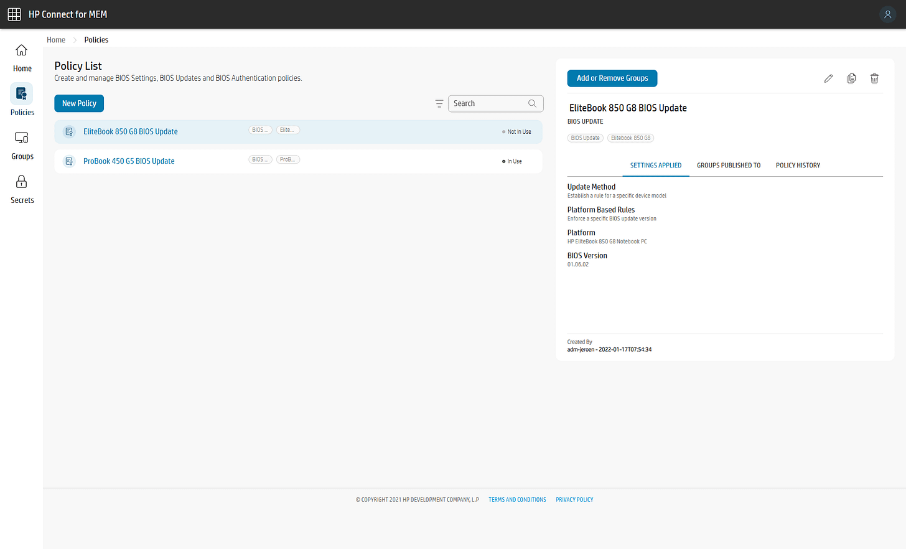
Task: Click Home breadcrumb link
Action: pos(56,40)
